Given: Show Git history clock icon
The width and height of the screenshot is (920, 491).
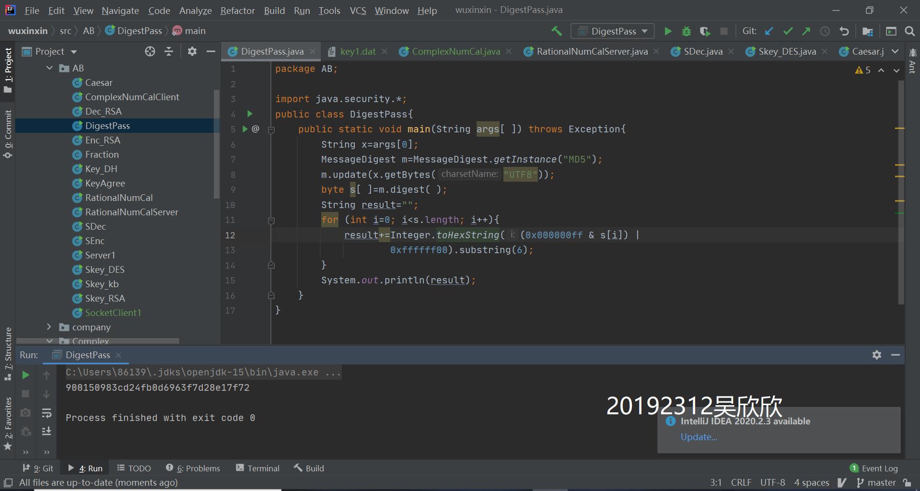Looking at the screenshot, I should 825,31.
